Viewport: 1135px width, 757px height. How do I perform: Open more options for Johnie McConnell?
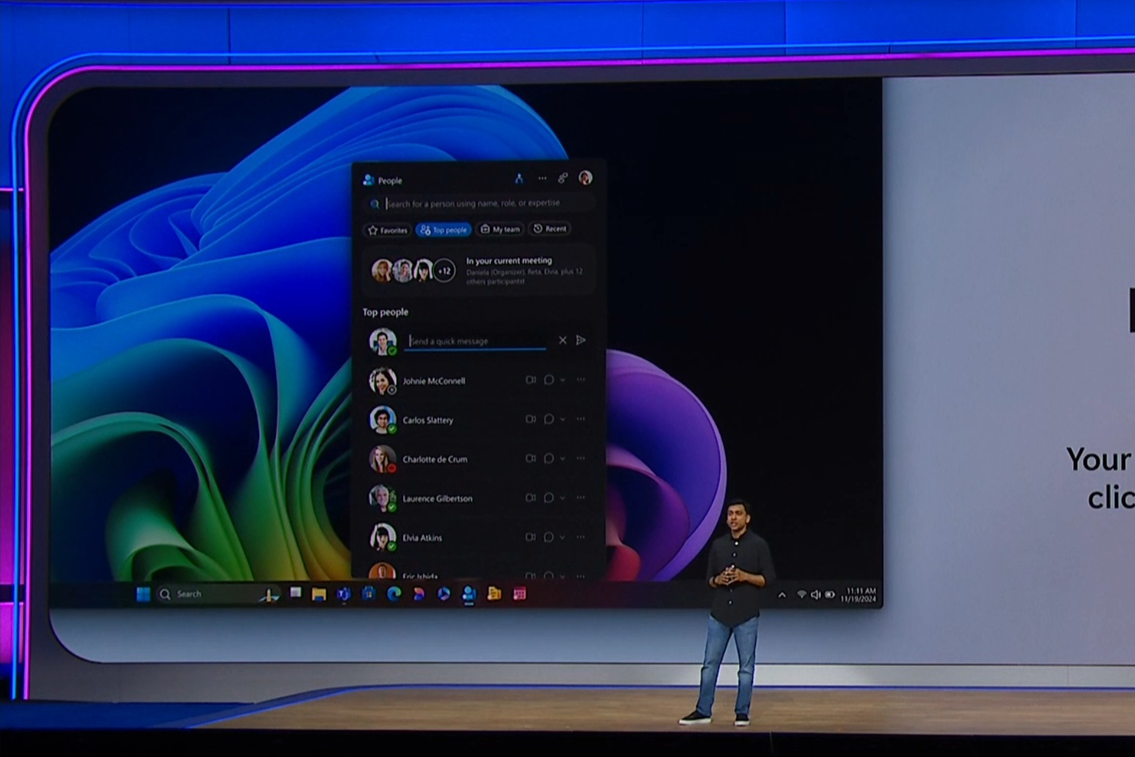[580, 380]
